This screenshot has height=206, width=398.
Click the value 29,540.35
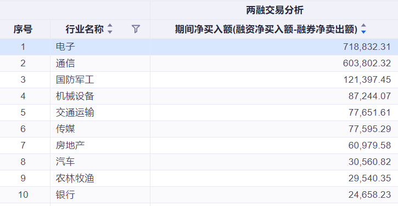[x=369, y=178]
